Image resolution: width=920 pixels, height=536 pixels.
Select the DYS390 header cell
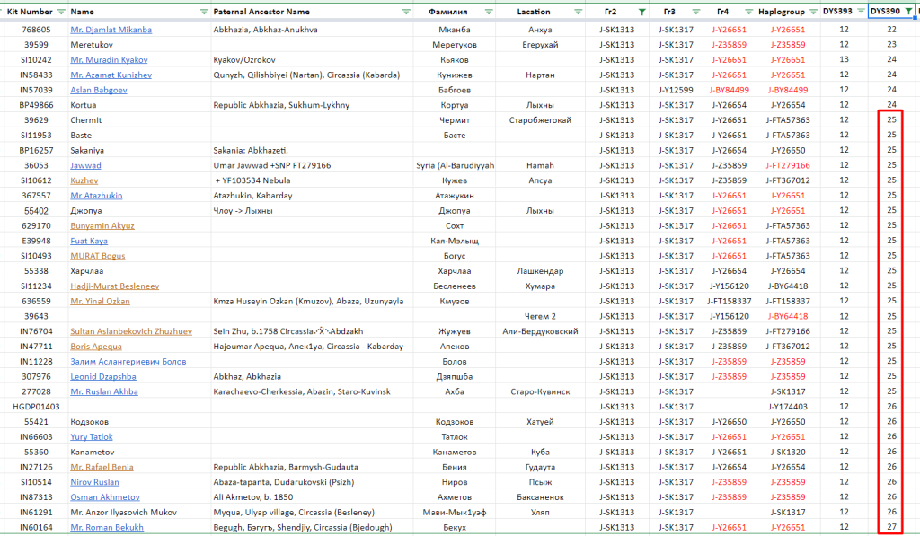(886, 12)
